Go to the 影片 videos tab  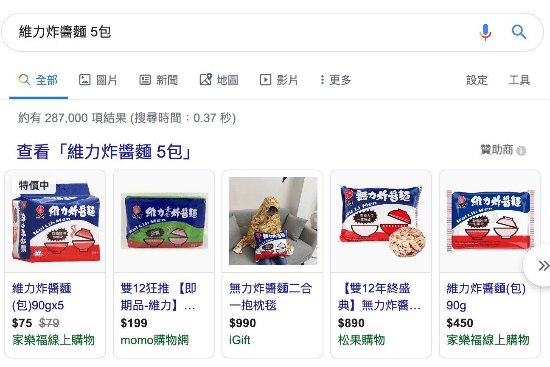point(279,80)
